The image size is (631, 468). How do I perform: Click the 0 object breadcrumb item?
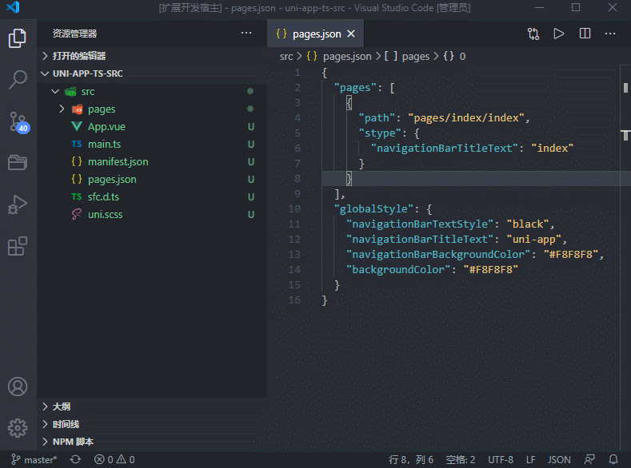pos(454,56)
